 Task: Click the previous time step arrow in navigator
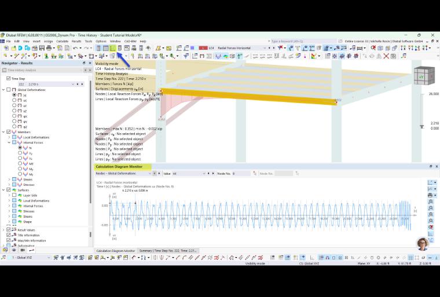click(78, 84)
